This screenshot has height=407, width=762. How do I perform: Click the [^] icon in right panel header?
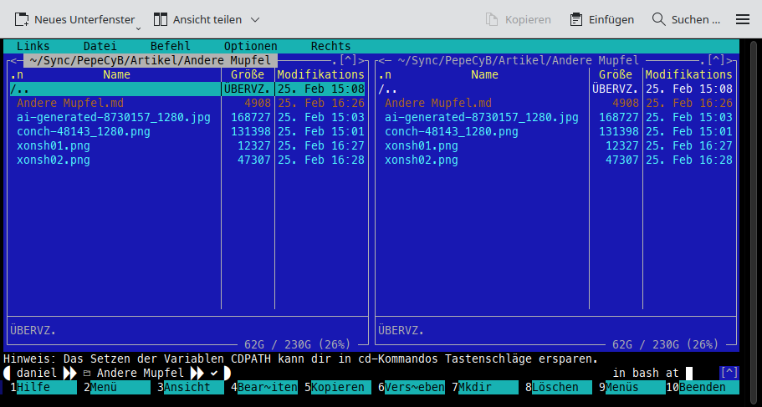[716, 60]
